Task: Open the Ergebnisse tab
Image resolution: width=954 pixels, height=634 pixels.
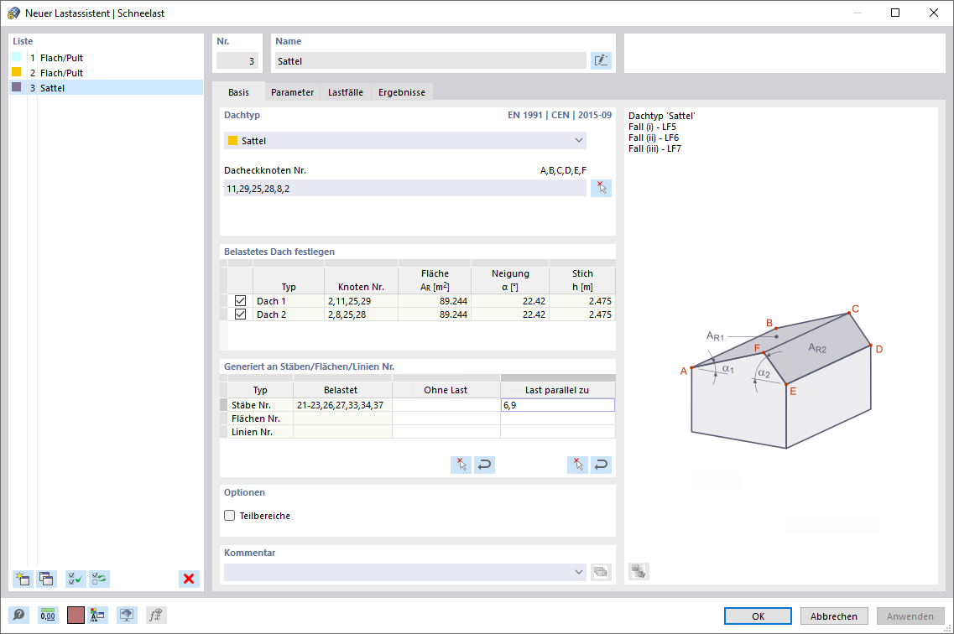Action: [402, 91]
